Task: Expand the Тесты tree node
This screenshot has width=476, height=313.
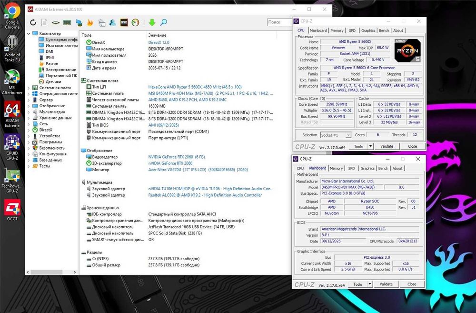Action: 29,166
